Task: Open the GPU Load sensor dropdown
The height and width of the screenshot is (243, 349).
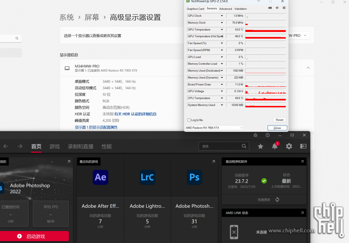Action: coord(222,57)
